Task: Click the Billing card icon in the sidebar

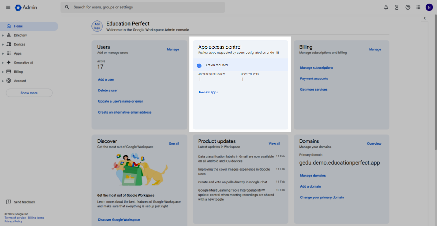Action: (9, 72)
